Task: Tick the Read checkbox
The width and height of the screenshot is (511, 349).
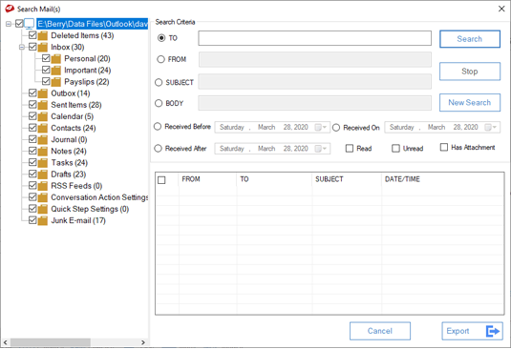Action: (x=350, y=149)
